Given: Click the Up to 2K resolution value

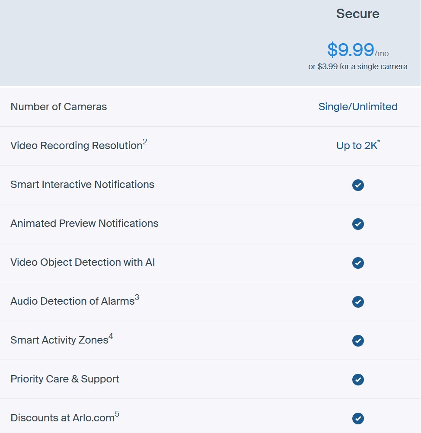Looking at the screenshot, I should coord(357,146).
